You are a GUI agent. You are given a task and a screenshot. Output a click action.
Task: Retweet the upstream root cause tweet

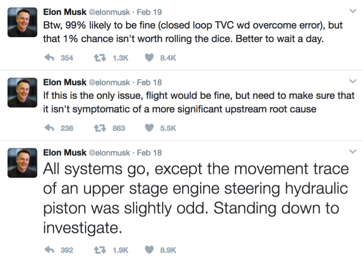click(x=100, y=128)
